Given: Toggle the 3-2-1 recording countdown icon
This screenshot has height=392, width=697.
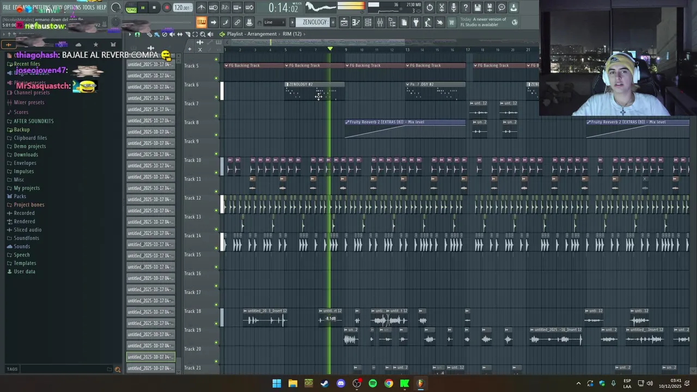Looking at the screenshot, I should pos(225,8).
